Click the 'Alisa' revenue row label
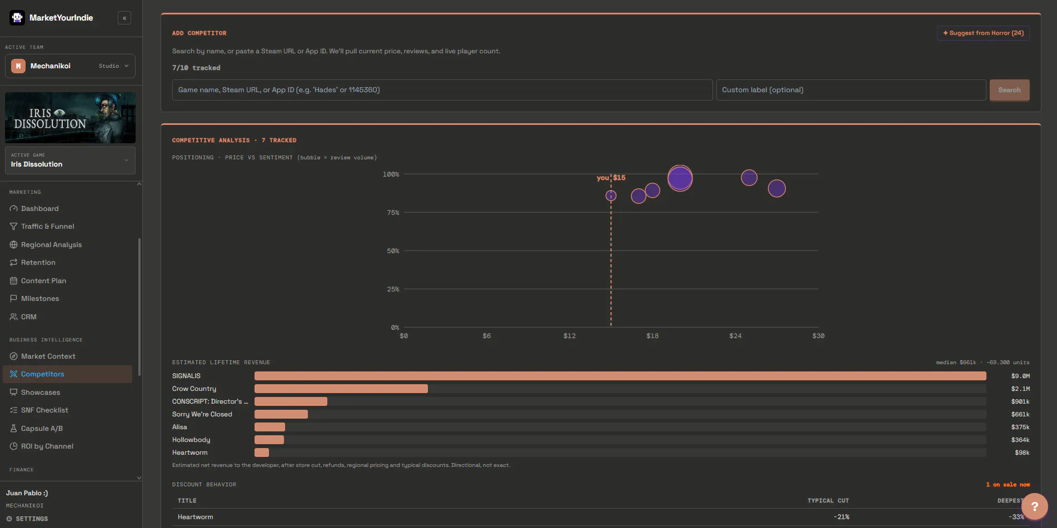The width and height of the screenshot is (1057, 528). (180, 427)
